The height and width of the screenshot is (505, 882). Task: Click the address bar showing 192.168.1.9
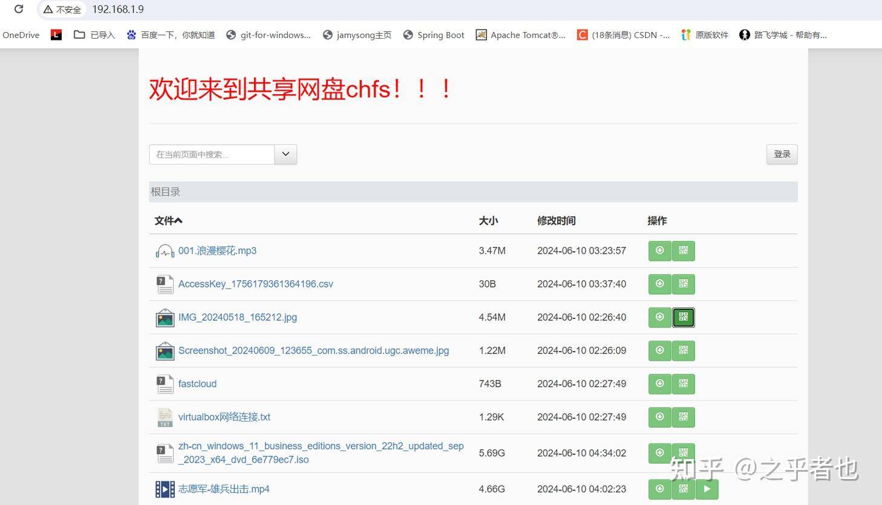118,10
